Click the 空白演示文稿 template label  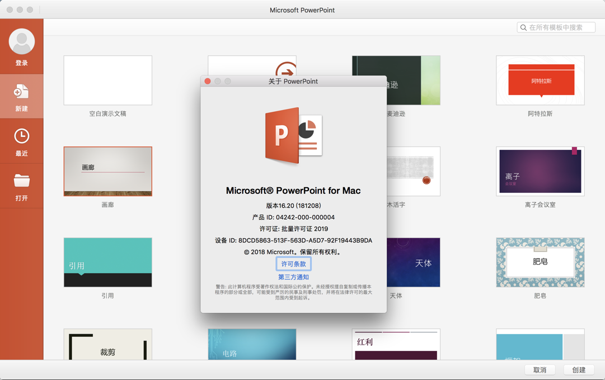click(108, 113)
